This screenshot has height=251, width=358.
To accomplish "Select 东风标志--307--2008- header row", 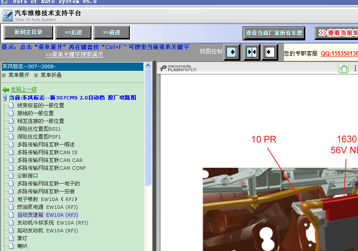I will 72,66.
